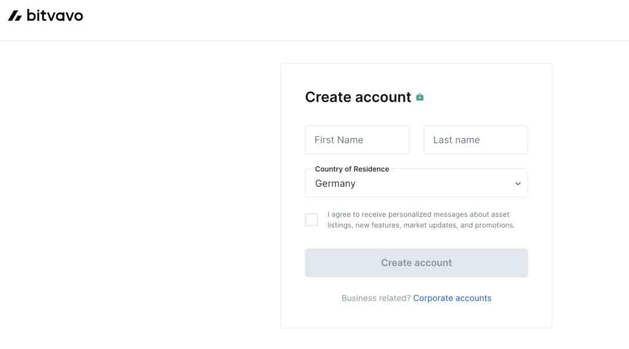
Task: Focus the First Name input field
Action: 357,140
